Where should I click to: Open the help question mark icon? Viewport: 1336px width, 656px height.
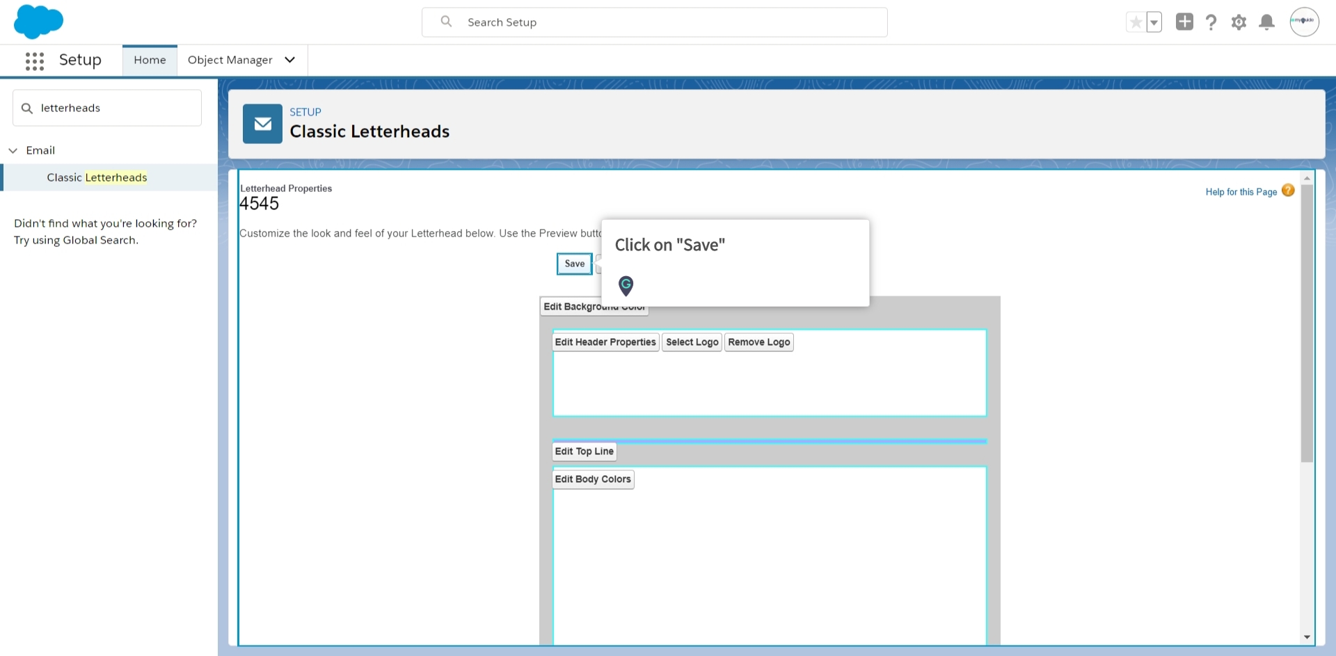[x=1211, y=22]
